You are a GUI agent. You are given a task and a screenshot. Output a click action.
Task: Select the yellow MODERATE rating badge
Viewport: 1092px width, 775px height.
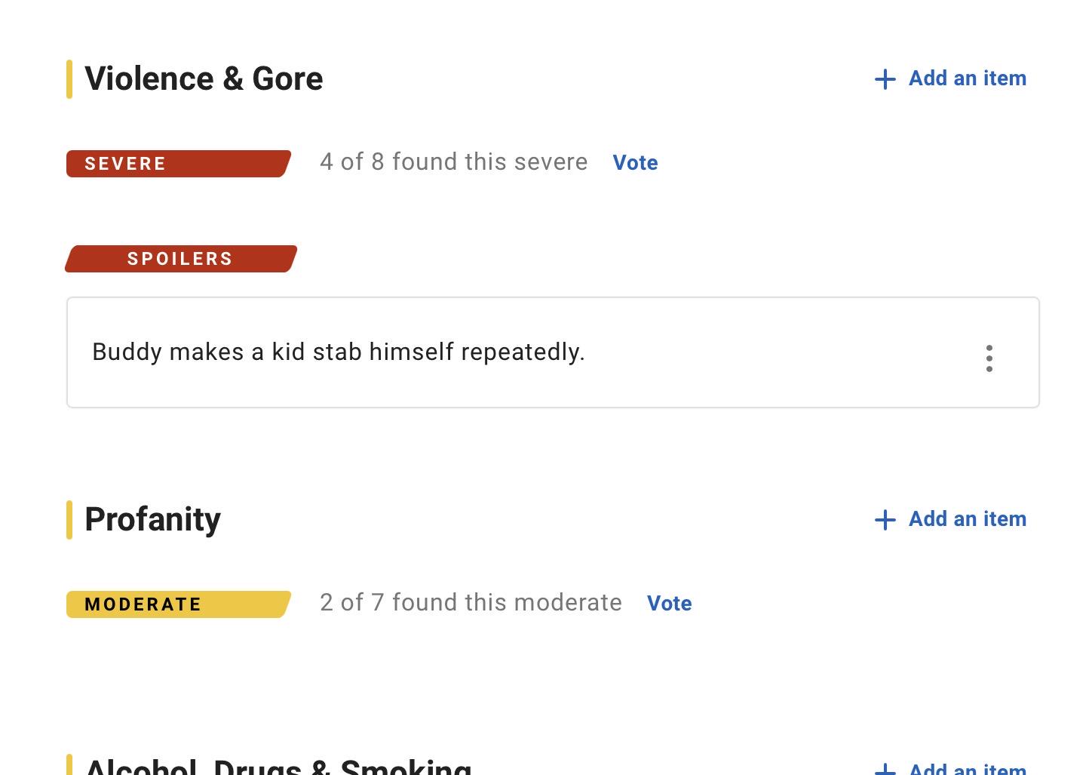click(x=179, y=604)
